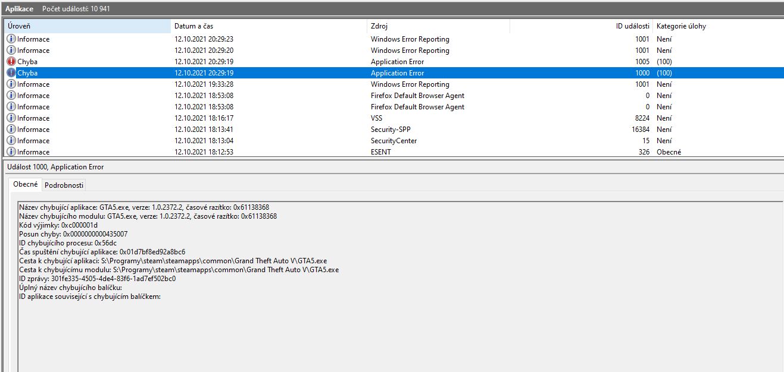Click info icon of ESENT event

11,152
